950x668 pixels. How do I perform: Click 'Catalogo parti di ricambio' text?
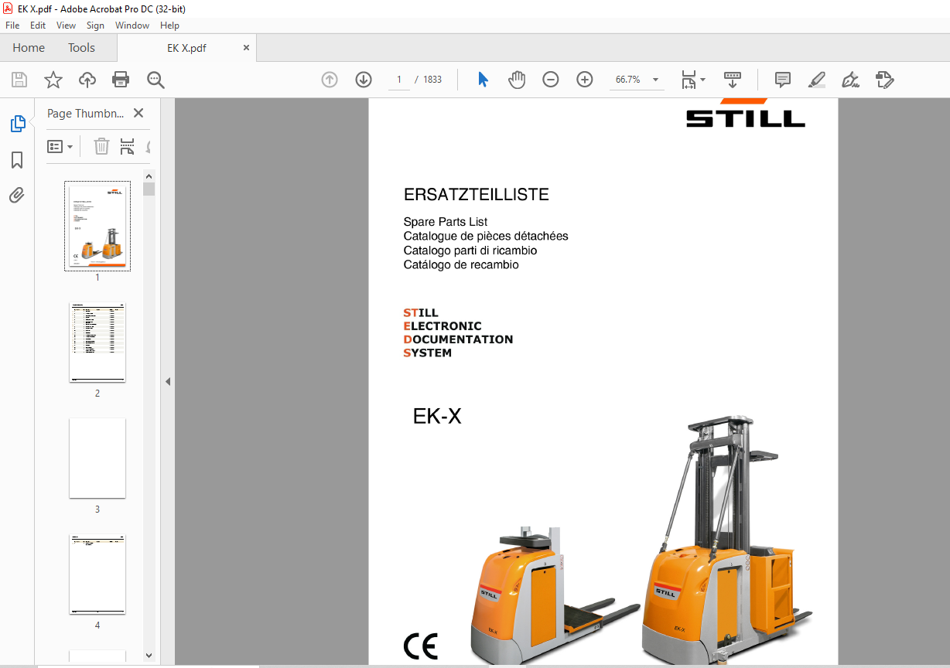(x=470, y=250)
